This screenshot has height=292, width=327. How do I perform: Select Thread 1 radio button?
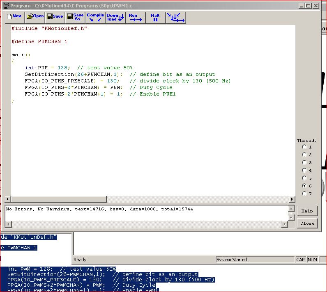pyautogui.click(x=304, y=147)
